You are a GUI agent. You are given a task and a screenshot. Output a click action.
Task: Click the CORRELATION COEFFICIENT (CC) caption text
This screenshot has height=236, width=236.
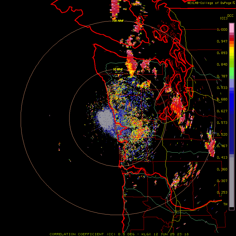83,234
